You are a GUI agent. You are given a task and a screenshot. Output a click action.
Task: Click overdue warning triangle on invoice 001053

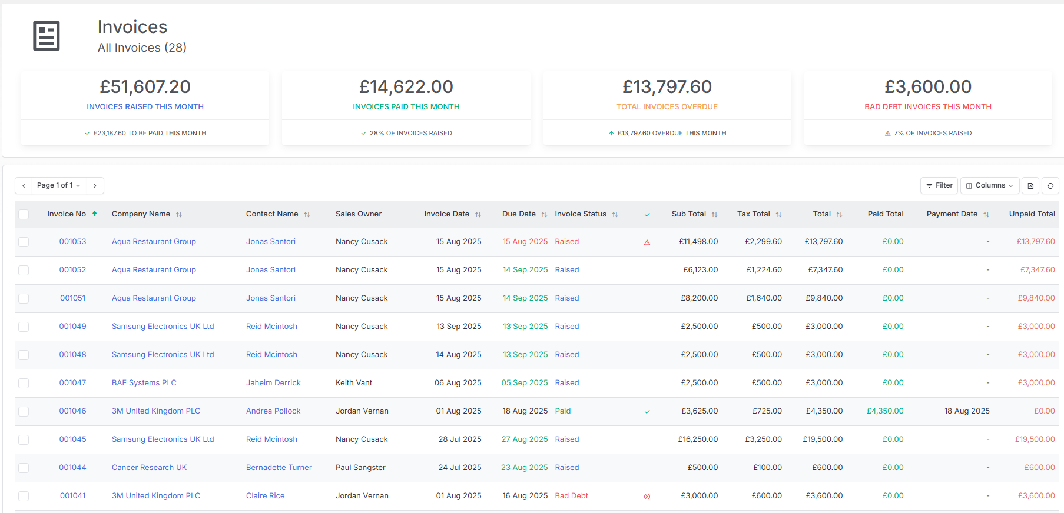tap(647, 242)
